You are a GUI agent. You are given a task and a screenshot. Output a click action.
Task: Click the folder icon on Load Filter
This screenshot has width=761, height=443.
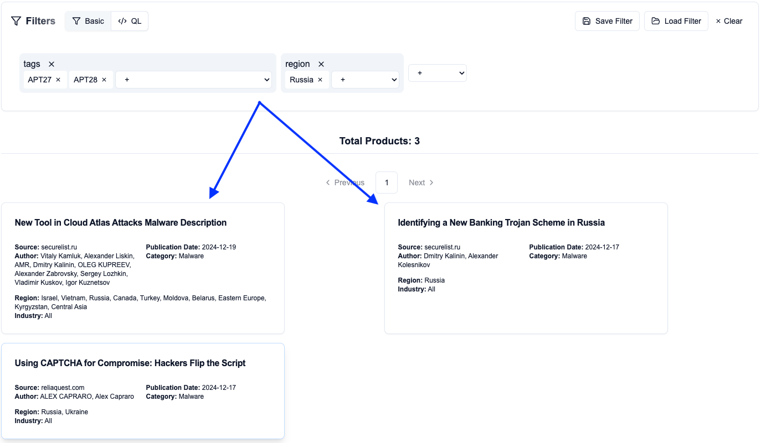click(656, 20)
